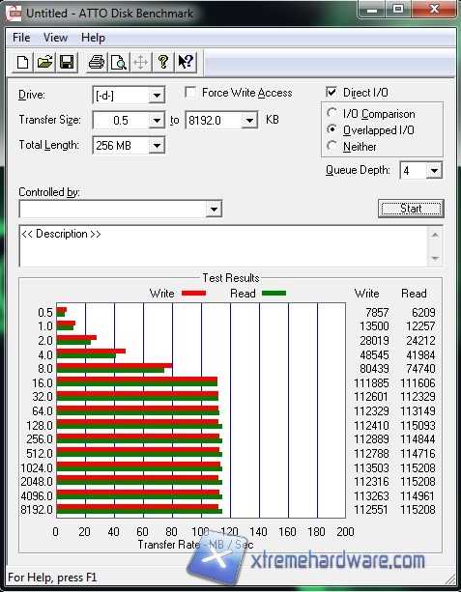Start the disk benchmark
Viewport: 461px width, 592px height.
point(411,209)
